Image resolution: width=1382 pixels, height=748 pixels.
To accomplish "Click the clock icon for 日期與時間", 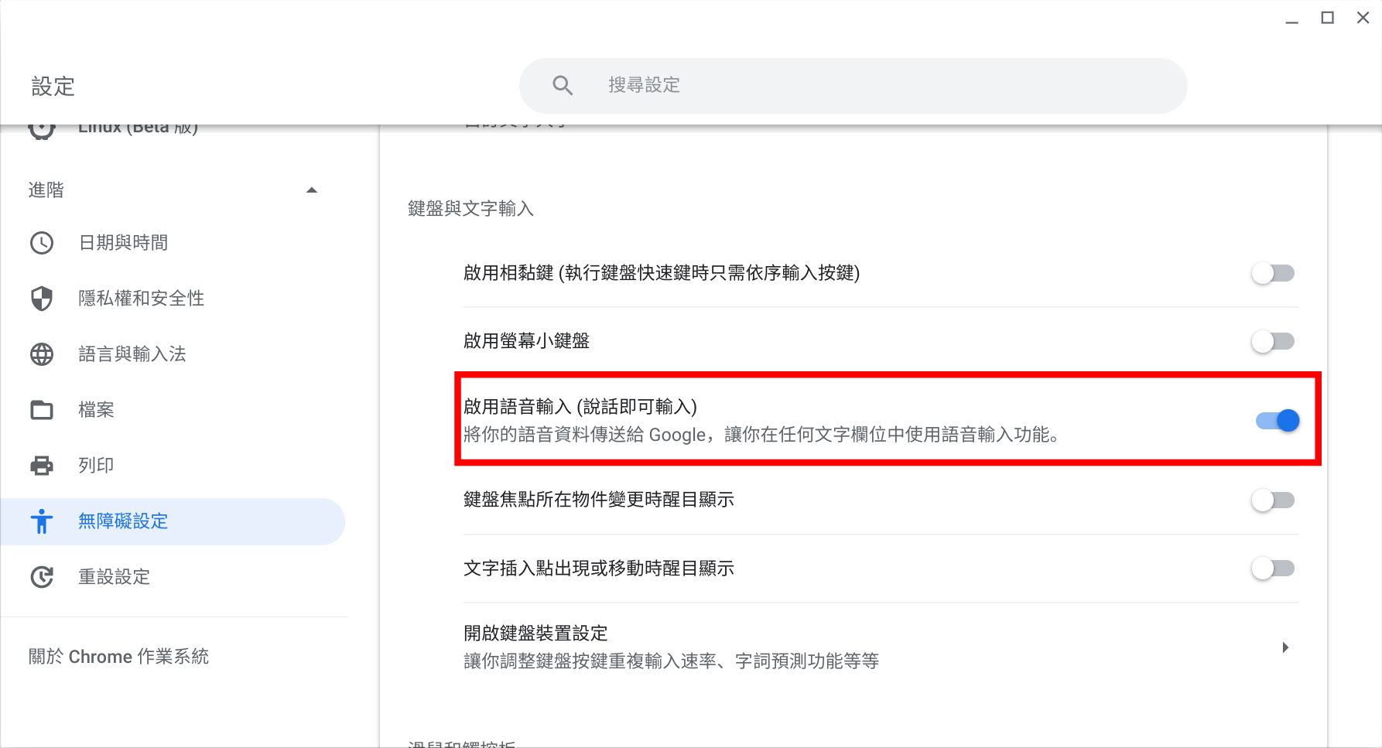I will [42, 243].
